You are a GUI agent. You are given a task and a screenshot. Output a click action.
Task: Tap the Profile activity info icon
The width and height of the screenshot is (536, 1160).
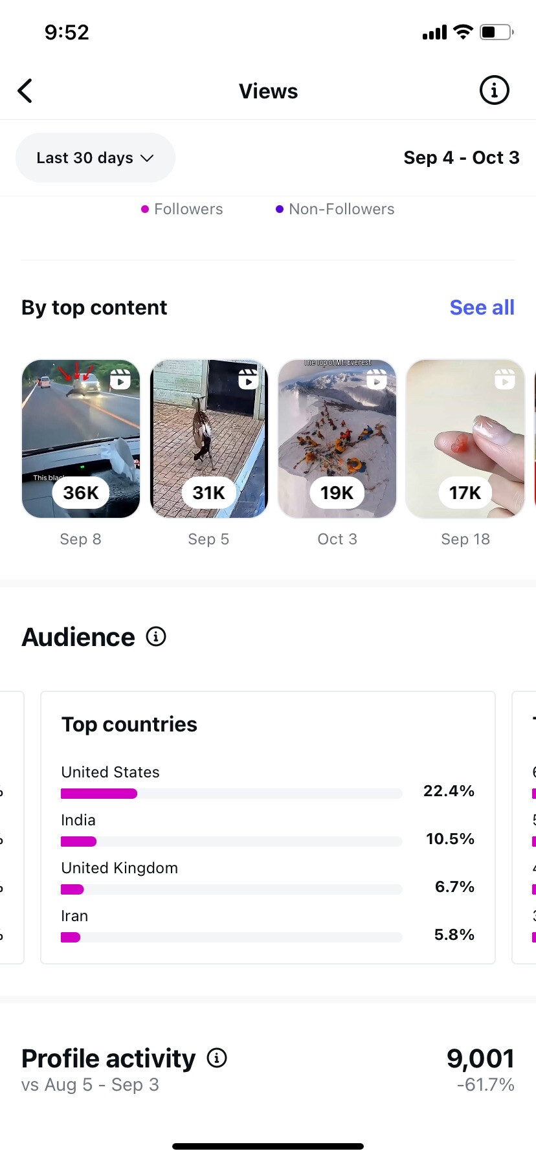coord(217,1058)
